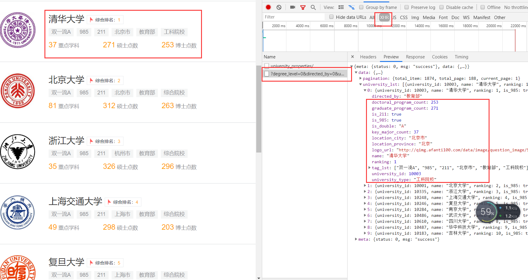Filter requests by CSS type
The height and width of the screenshot is (280, 528).
[404, 18]
